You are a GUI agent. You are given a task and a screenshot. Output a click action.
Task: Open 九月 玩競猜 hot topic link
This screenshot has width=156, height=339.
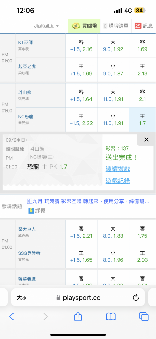[x=88, y=201]
